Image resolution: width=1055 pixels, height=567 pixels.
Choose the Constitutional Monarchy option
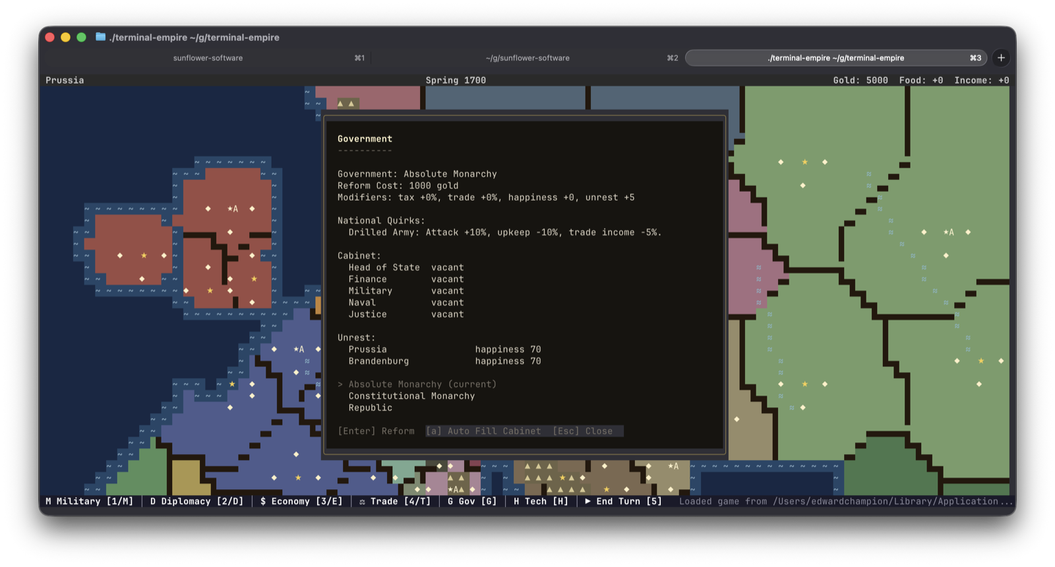[x=411, y=396]
